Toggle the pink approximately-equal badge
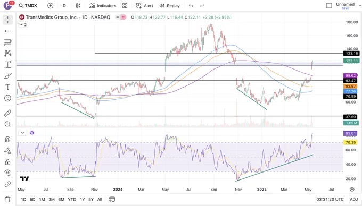 click(x=124, y=18)
